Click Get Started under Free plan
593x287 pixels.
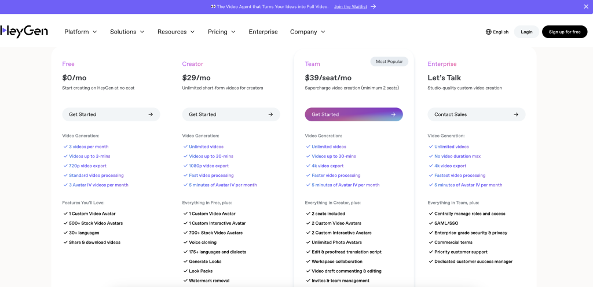coord(111,114)
